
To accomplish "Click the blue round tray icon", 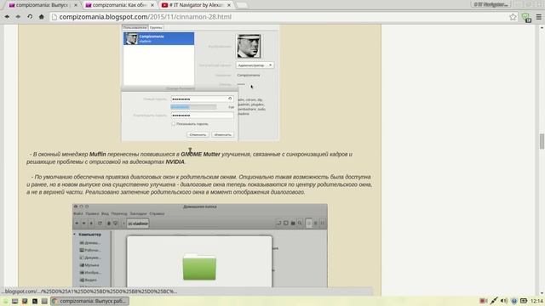I will pos(514,301).
